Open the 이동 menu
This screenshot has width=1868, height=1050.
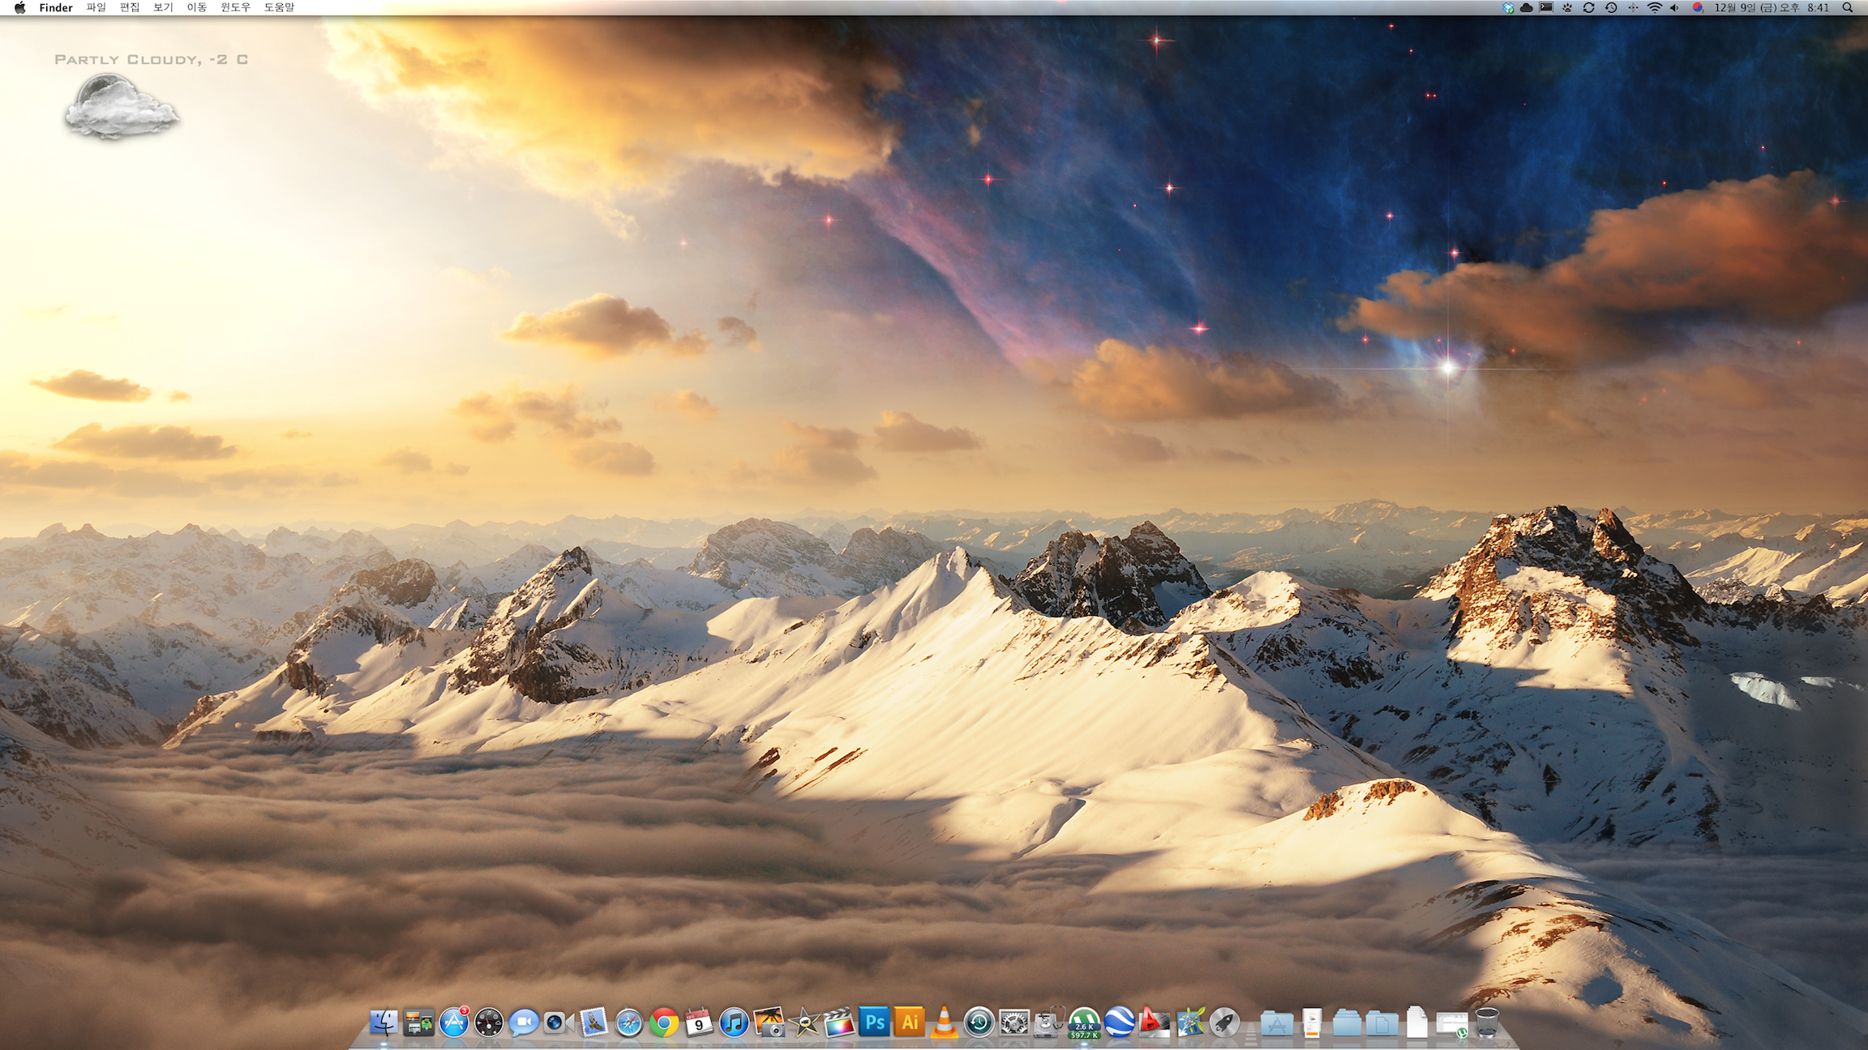tap(197, 7)
